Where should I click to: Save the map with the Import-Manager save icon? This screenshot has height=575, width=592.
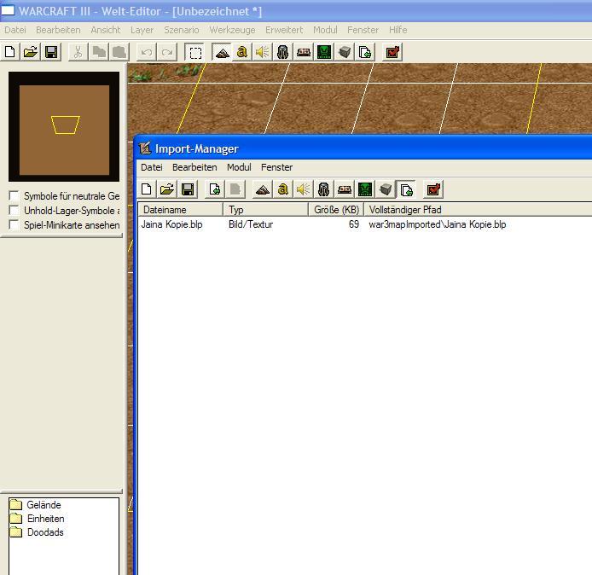188,189
